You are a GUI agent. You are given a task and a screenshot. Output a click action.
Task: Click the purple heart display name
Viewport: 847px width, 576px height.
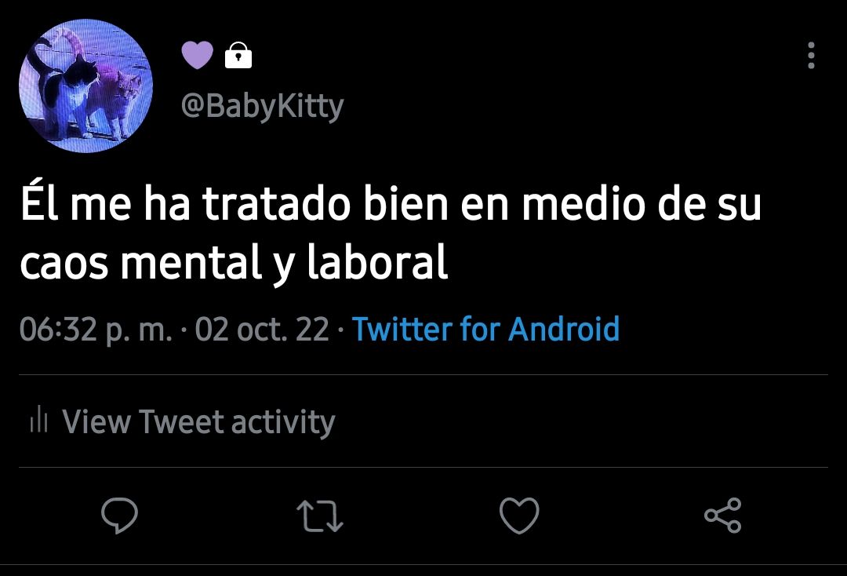197,55
